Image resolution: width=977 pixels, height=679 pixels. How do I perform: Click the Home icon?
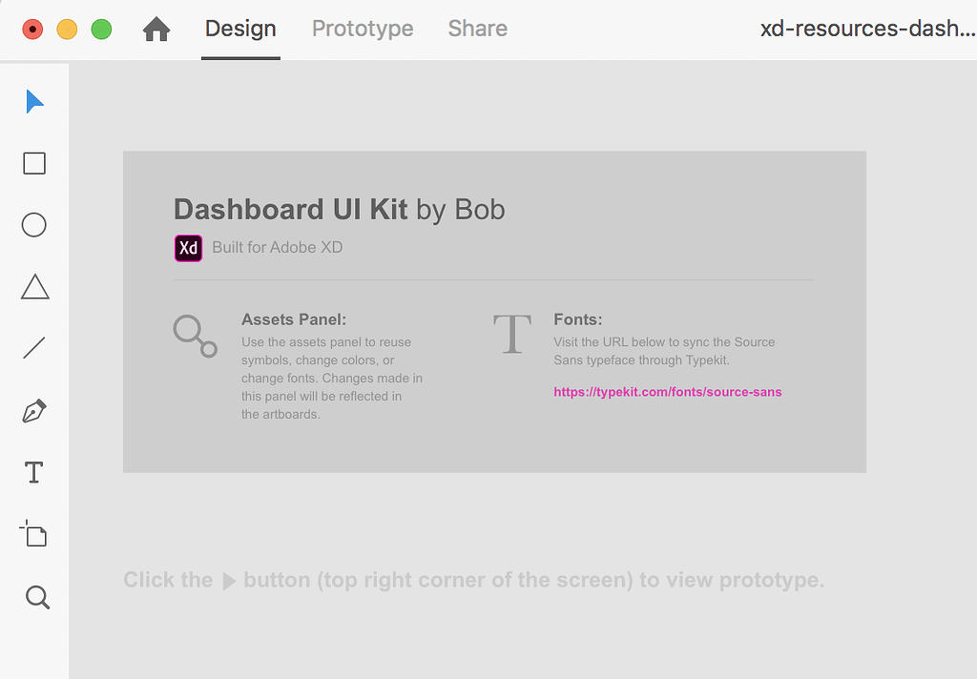pos(156,29)
